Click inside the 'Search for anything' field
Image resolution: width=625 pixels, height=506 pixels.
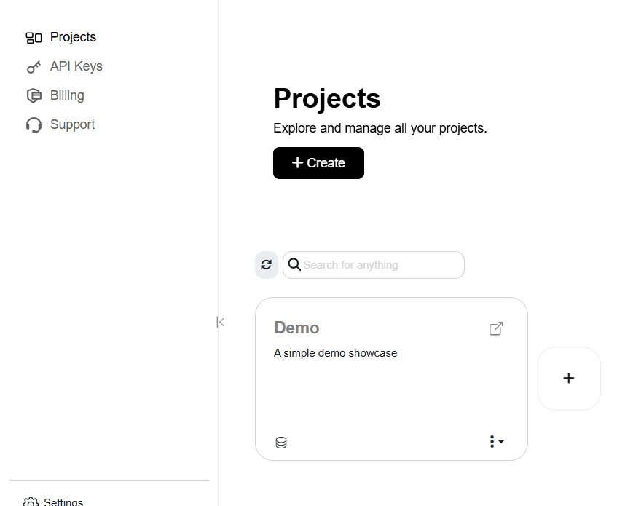pos(372,265)
